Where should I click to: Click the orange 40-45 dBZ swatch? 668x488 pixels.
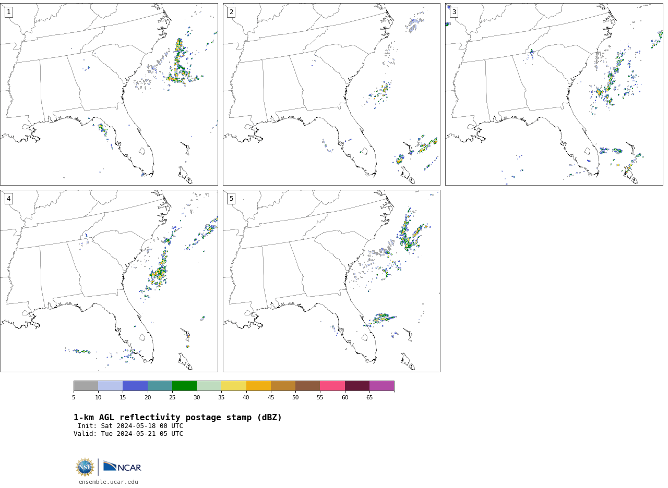pos(258,386)
